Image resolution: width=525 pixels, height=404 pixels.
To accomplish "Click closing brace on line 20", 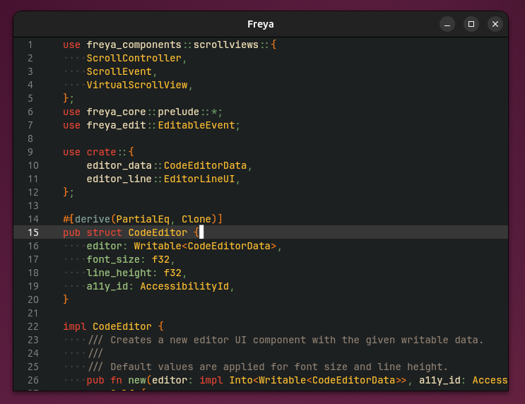I will pyautogui.click(x=66, y=299).
